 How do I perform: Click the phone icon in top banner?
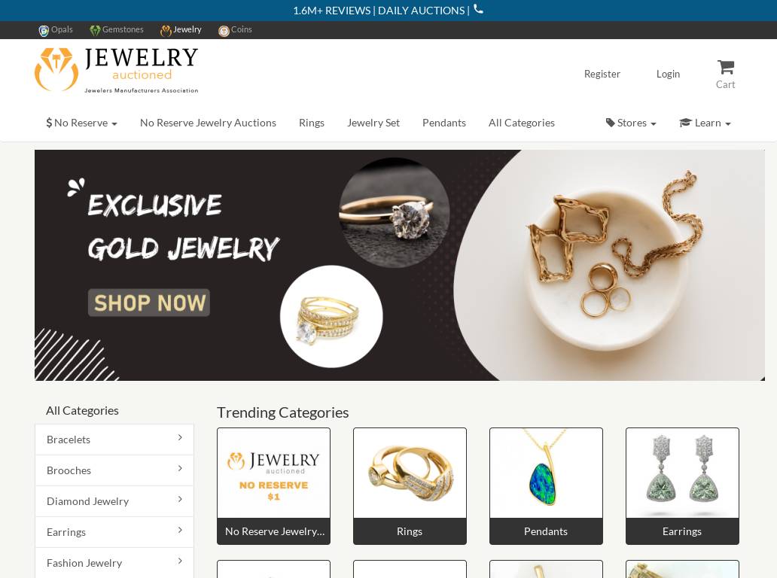pyautogui.click(x=478, y=9)
